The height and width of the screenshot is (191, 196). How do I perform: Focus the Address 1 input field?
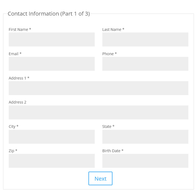pyautogui.click(x=98, y=88)
